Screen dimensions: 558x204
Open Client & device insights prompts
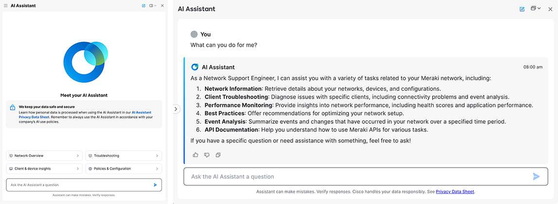point(44,169)
